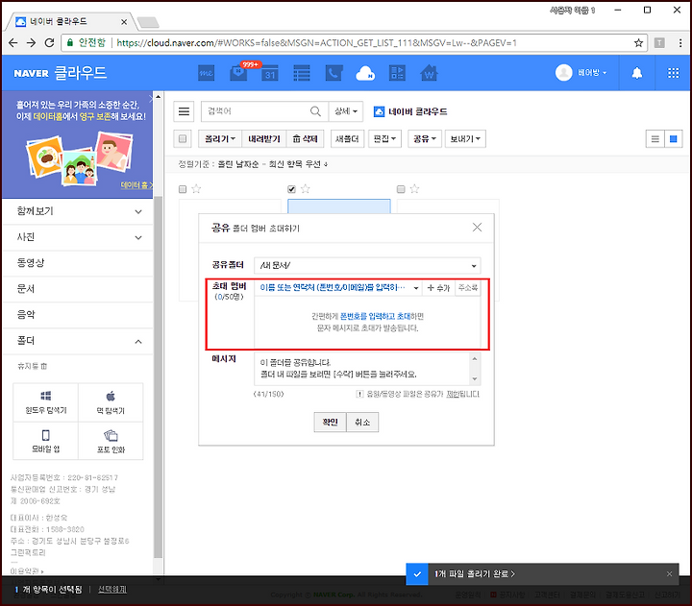Open Photo Print tile in sidebar
The width and height of the screenshot is (692, 606).
(111, 441)
